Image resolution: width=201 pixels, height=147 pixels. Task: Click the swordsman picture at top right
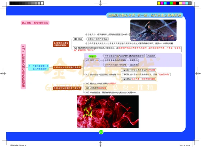pyautogui.click(x=153, y=30)
